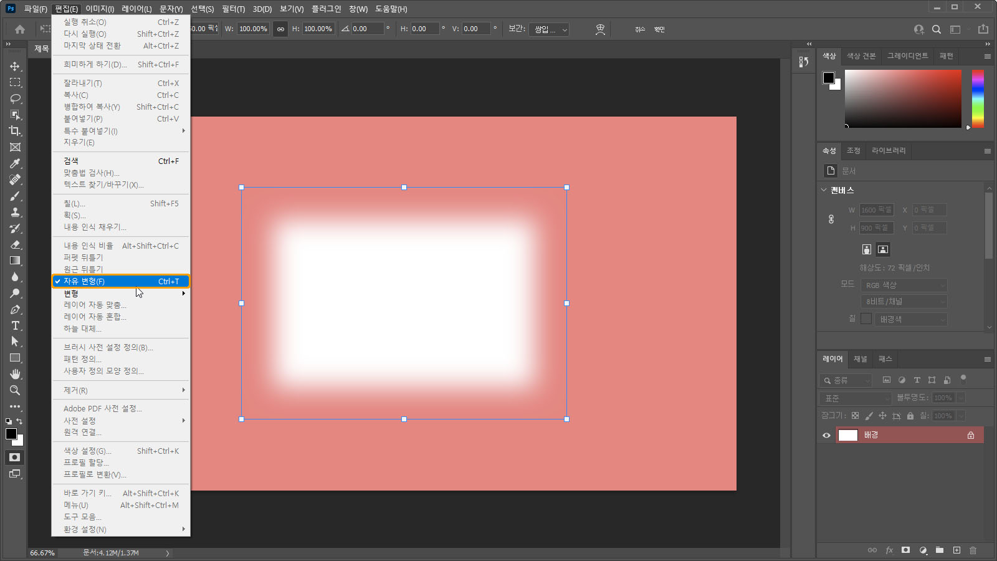This screenshot has height=561, width=997.
Task: Select the Crop tool
Action: pos(15,131)
